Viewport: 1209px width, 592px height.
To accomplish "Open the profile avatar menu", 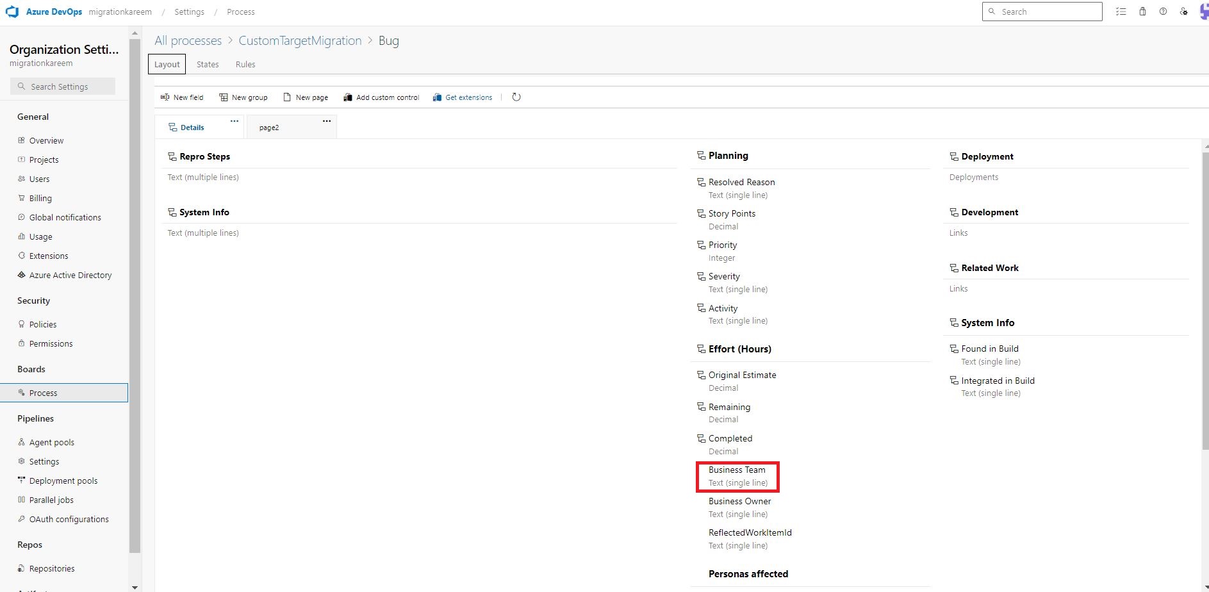I will (x=1203, y=12).
